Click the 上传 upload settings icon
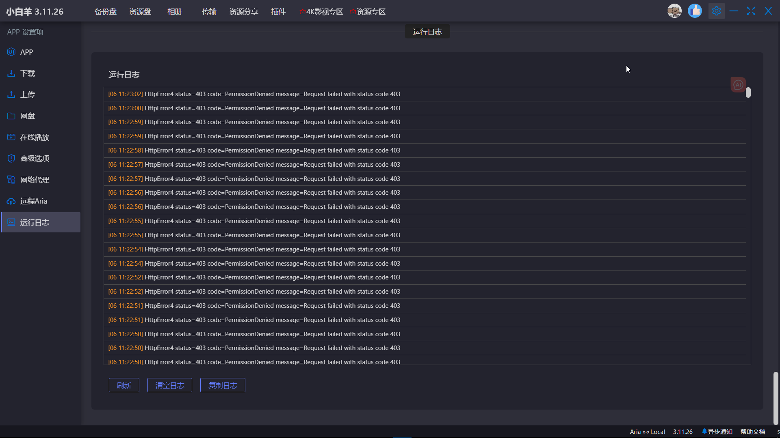Viewport: 780px width, 438px height. point(11,94)
